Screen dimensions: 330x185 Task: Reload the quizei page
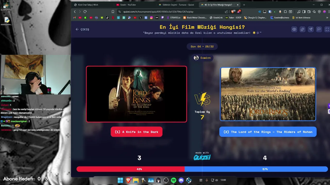tap(85, 12)
